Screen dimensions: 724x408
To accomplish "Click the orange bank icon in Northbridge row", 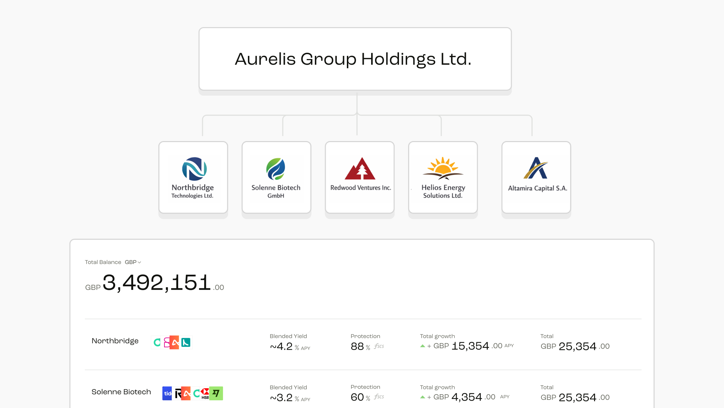I will (174, 342).
